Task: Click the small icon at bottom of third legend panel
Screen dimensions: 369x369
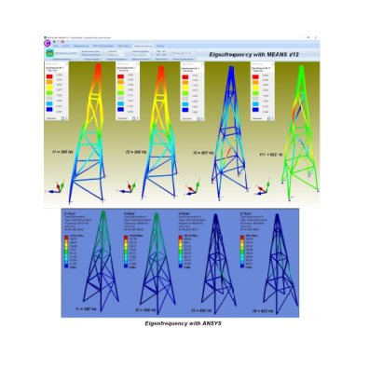Action: click(x=198, y=118)
